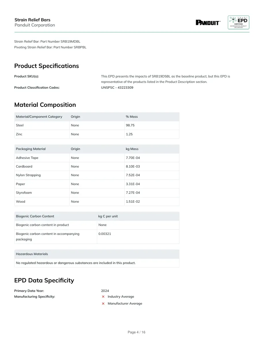This screenshot has height=342, width=264.
Task: Click the Biogenic Carbon Content header
Action: pos(35,216)
